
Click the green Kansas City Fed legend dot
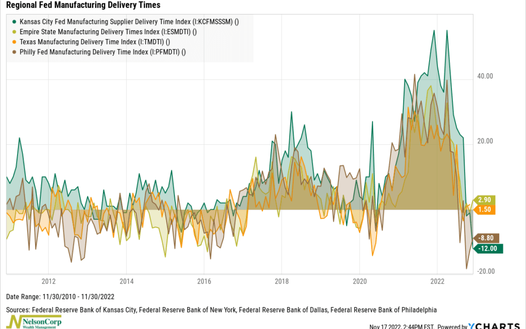tap(15, 21)
